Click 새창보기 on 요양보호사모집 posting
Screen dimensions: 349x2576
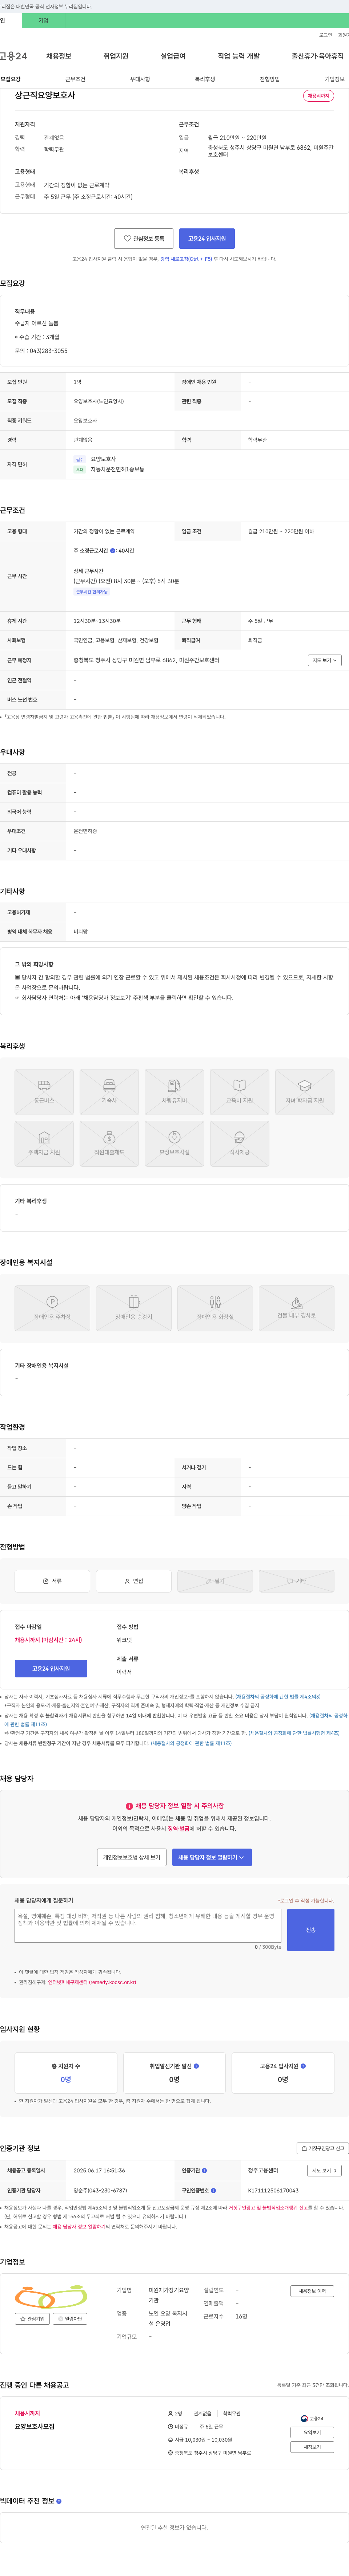click(312, 2447)
